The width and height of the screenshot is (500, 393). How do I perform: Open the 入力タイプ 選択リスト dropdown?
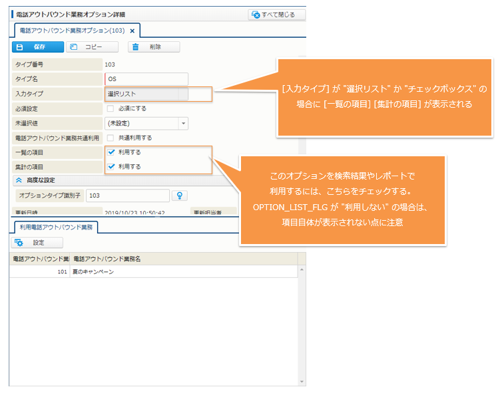click(x=146, y=94)
